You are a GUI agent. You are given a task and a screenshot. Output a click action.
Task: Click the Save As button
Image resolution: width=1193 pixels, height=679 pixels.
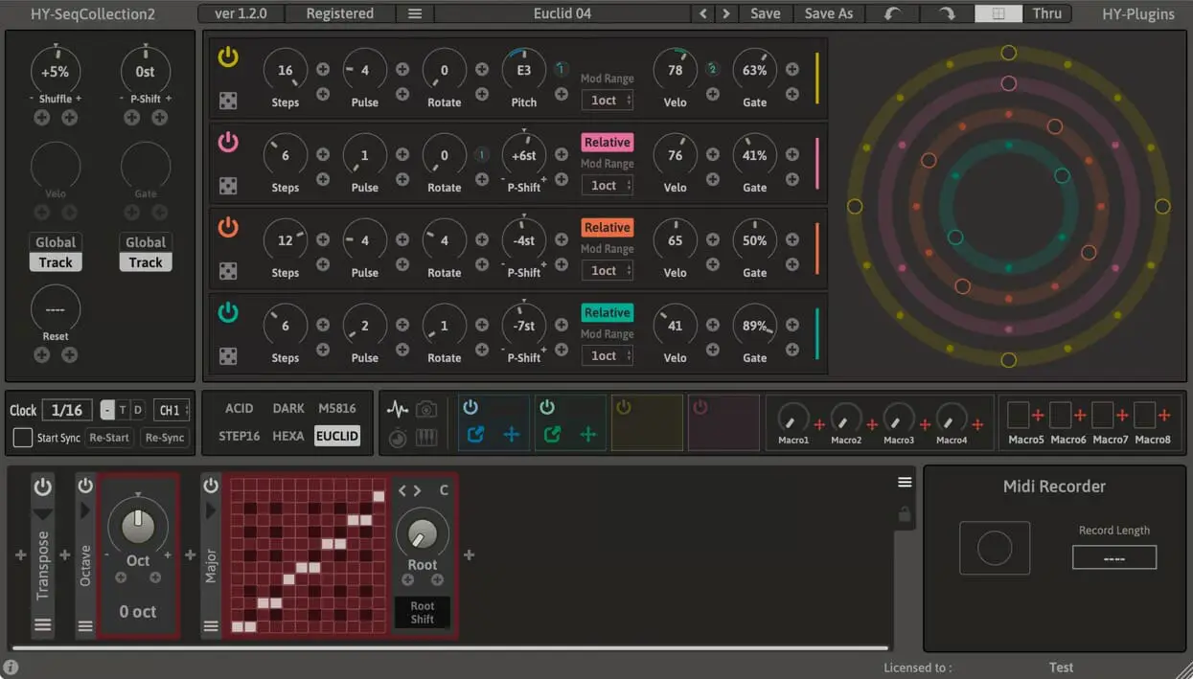828,13
